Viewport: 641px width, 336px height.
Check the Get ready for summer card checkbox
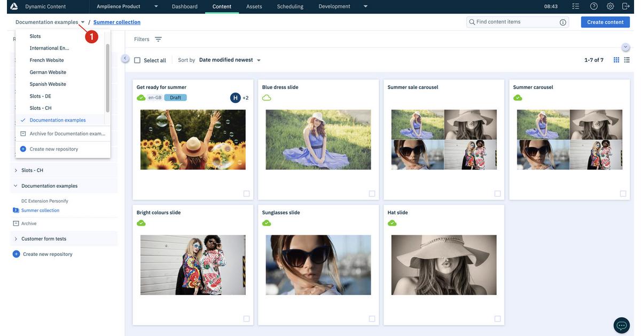click(x=246, y=194)
